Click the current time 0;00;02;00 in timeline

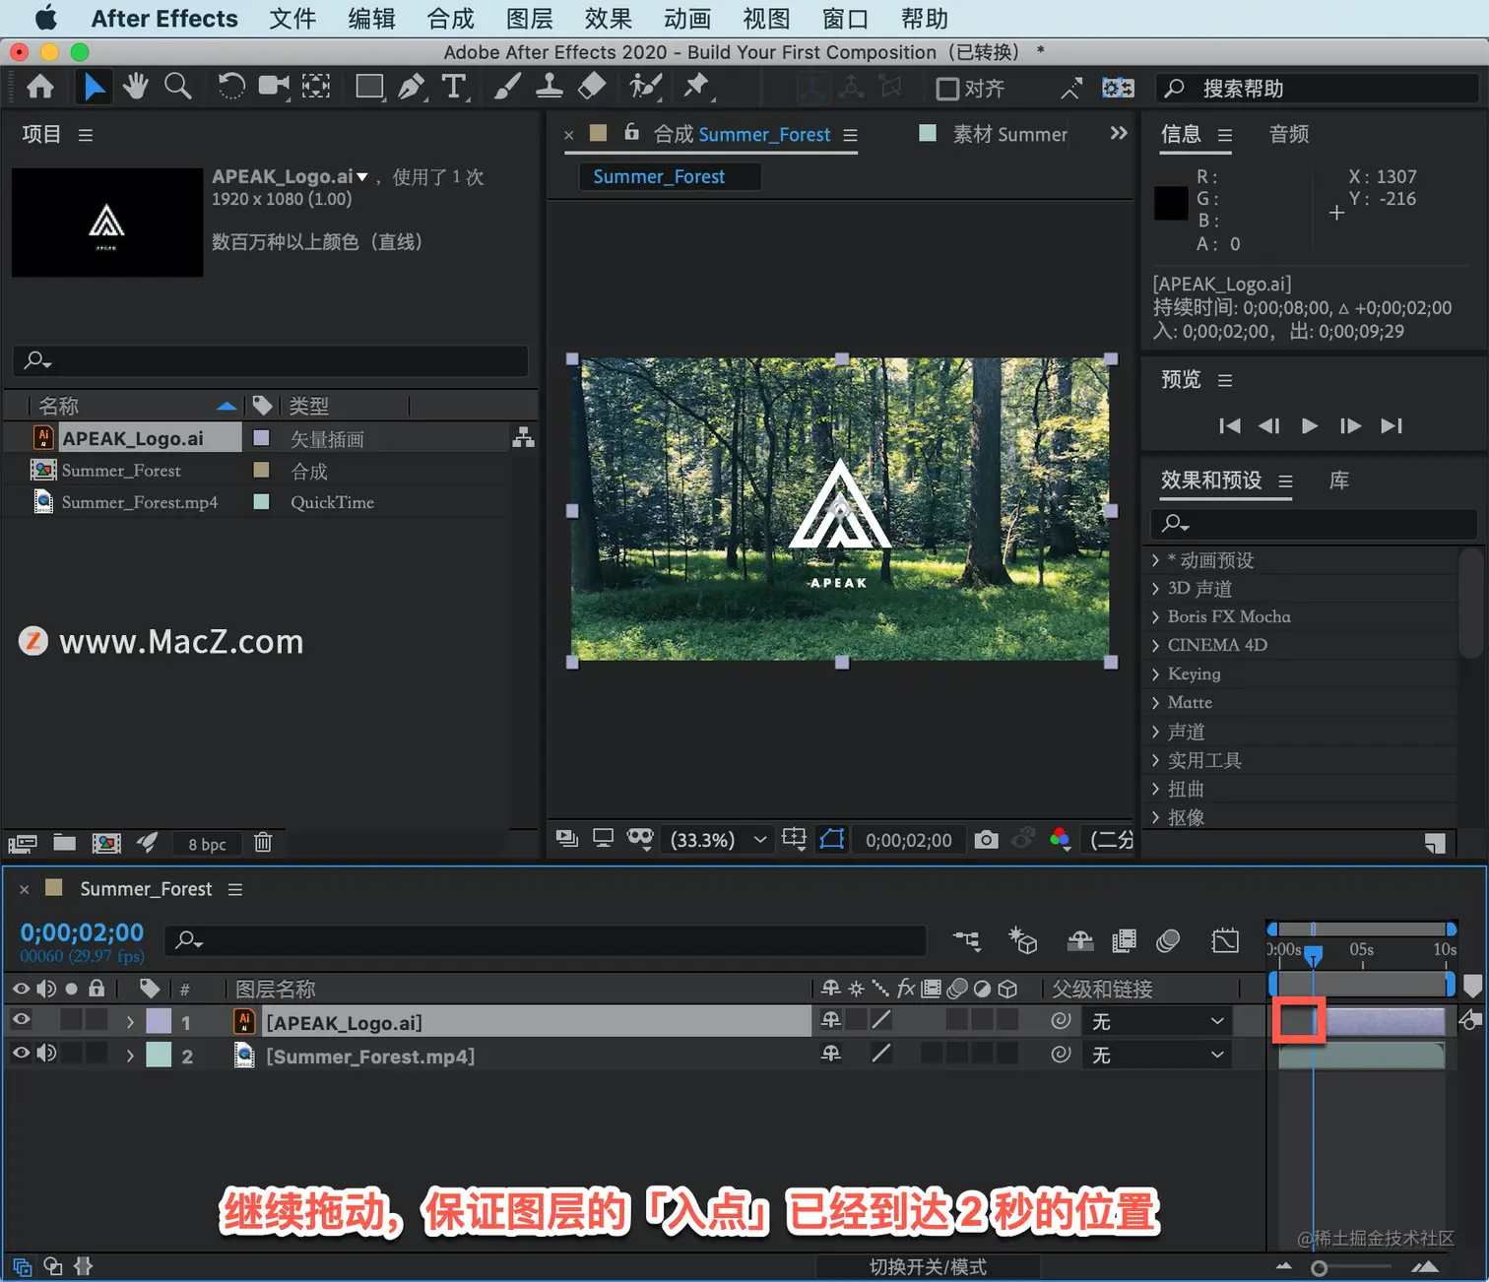[x=82, y=932]
